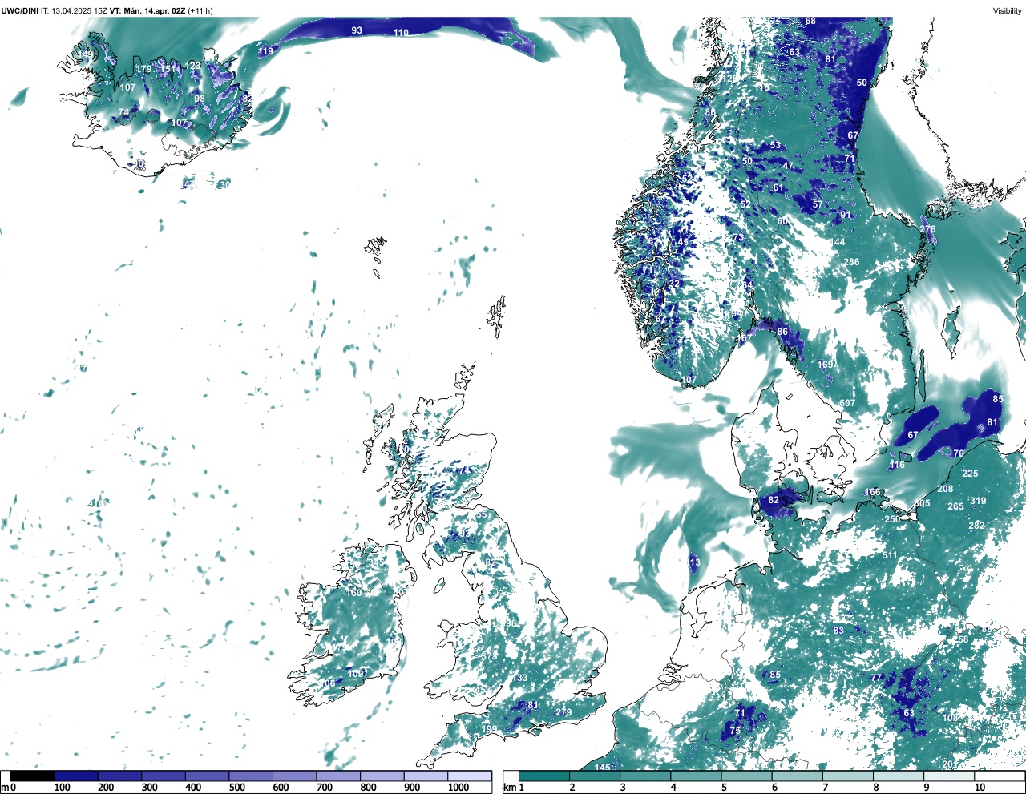Screen dimensions: 1026x794
Task: Click the value 258 near the right edge
Action: coord(961,639)
